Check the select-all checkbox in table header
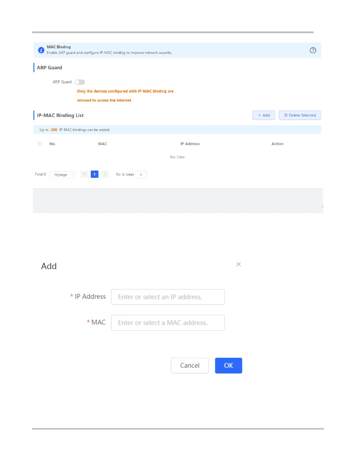Viewport: 356px width, 461px height. (40, 144)
